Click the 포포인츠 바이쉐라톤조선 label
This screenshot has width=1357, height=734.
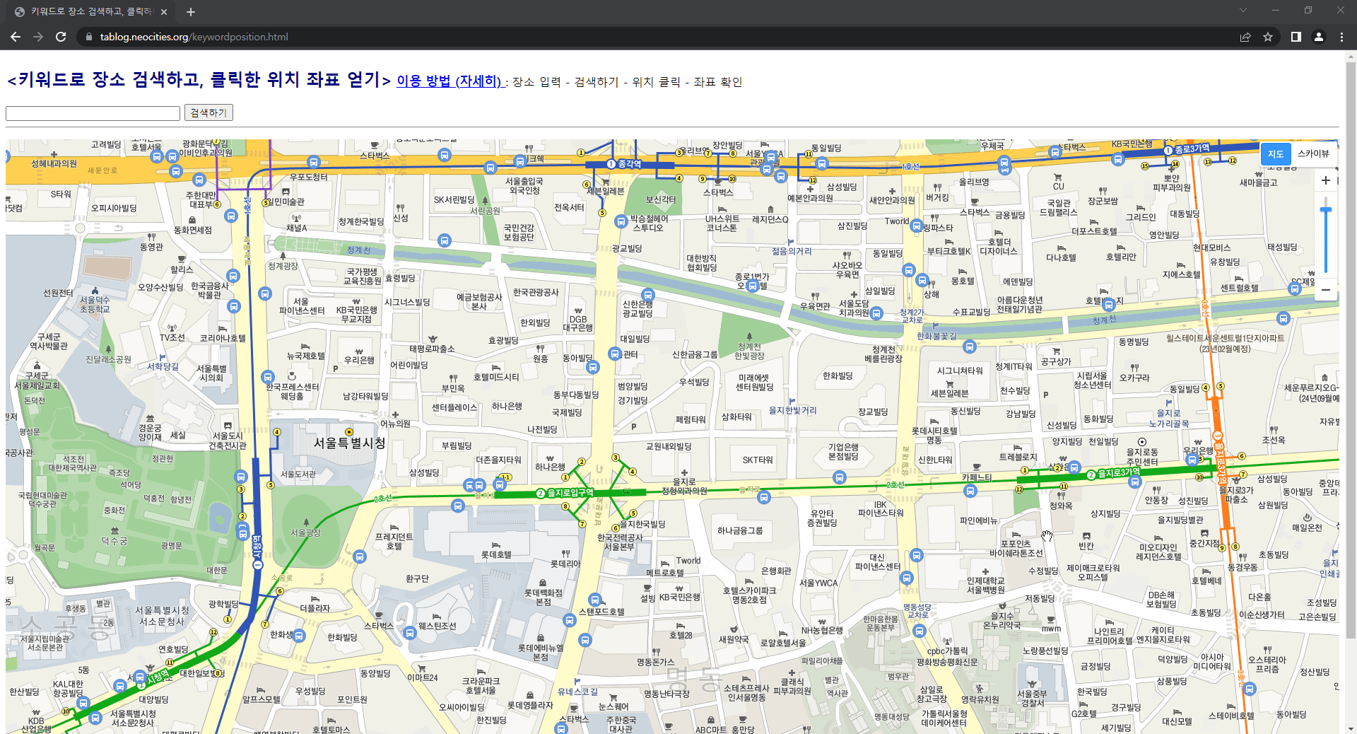(1016, 548)
